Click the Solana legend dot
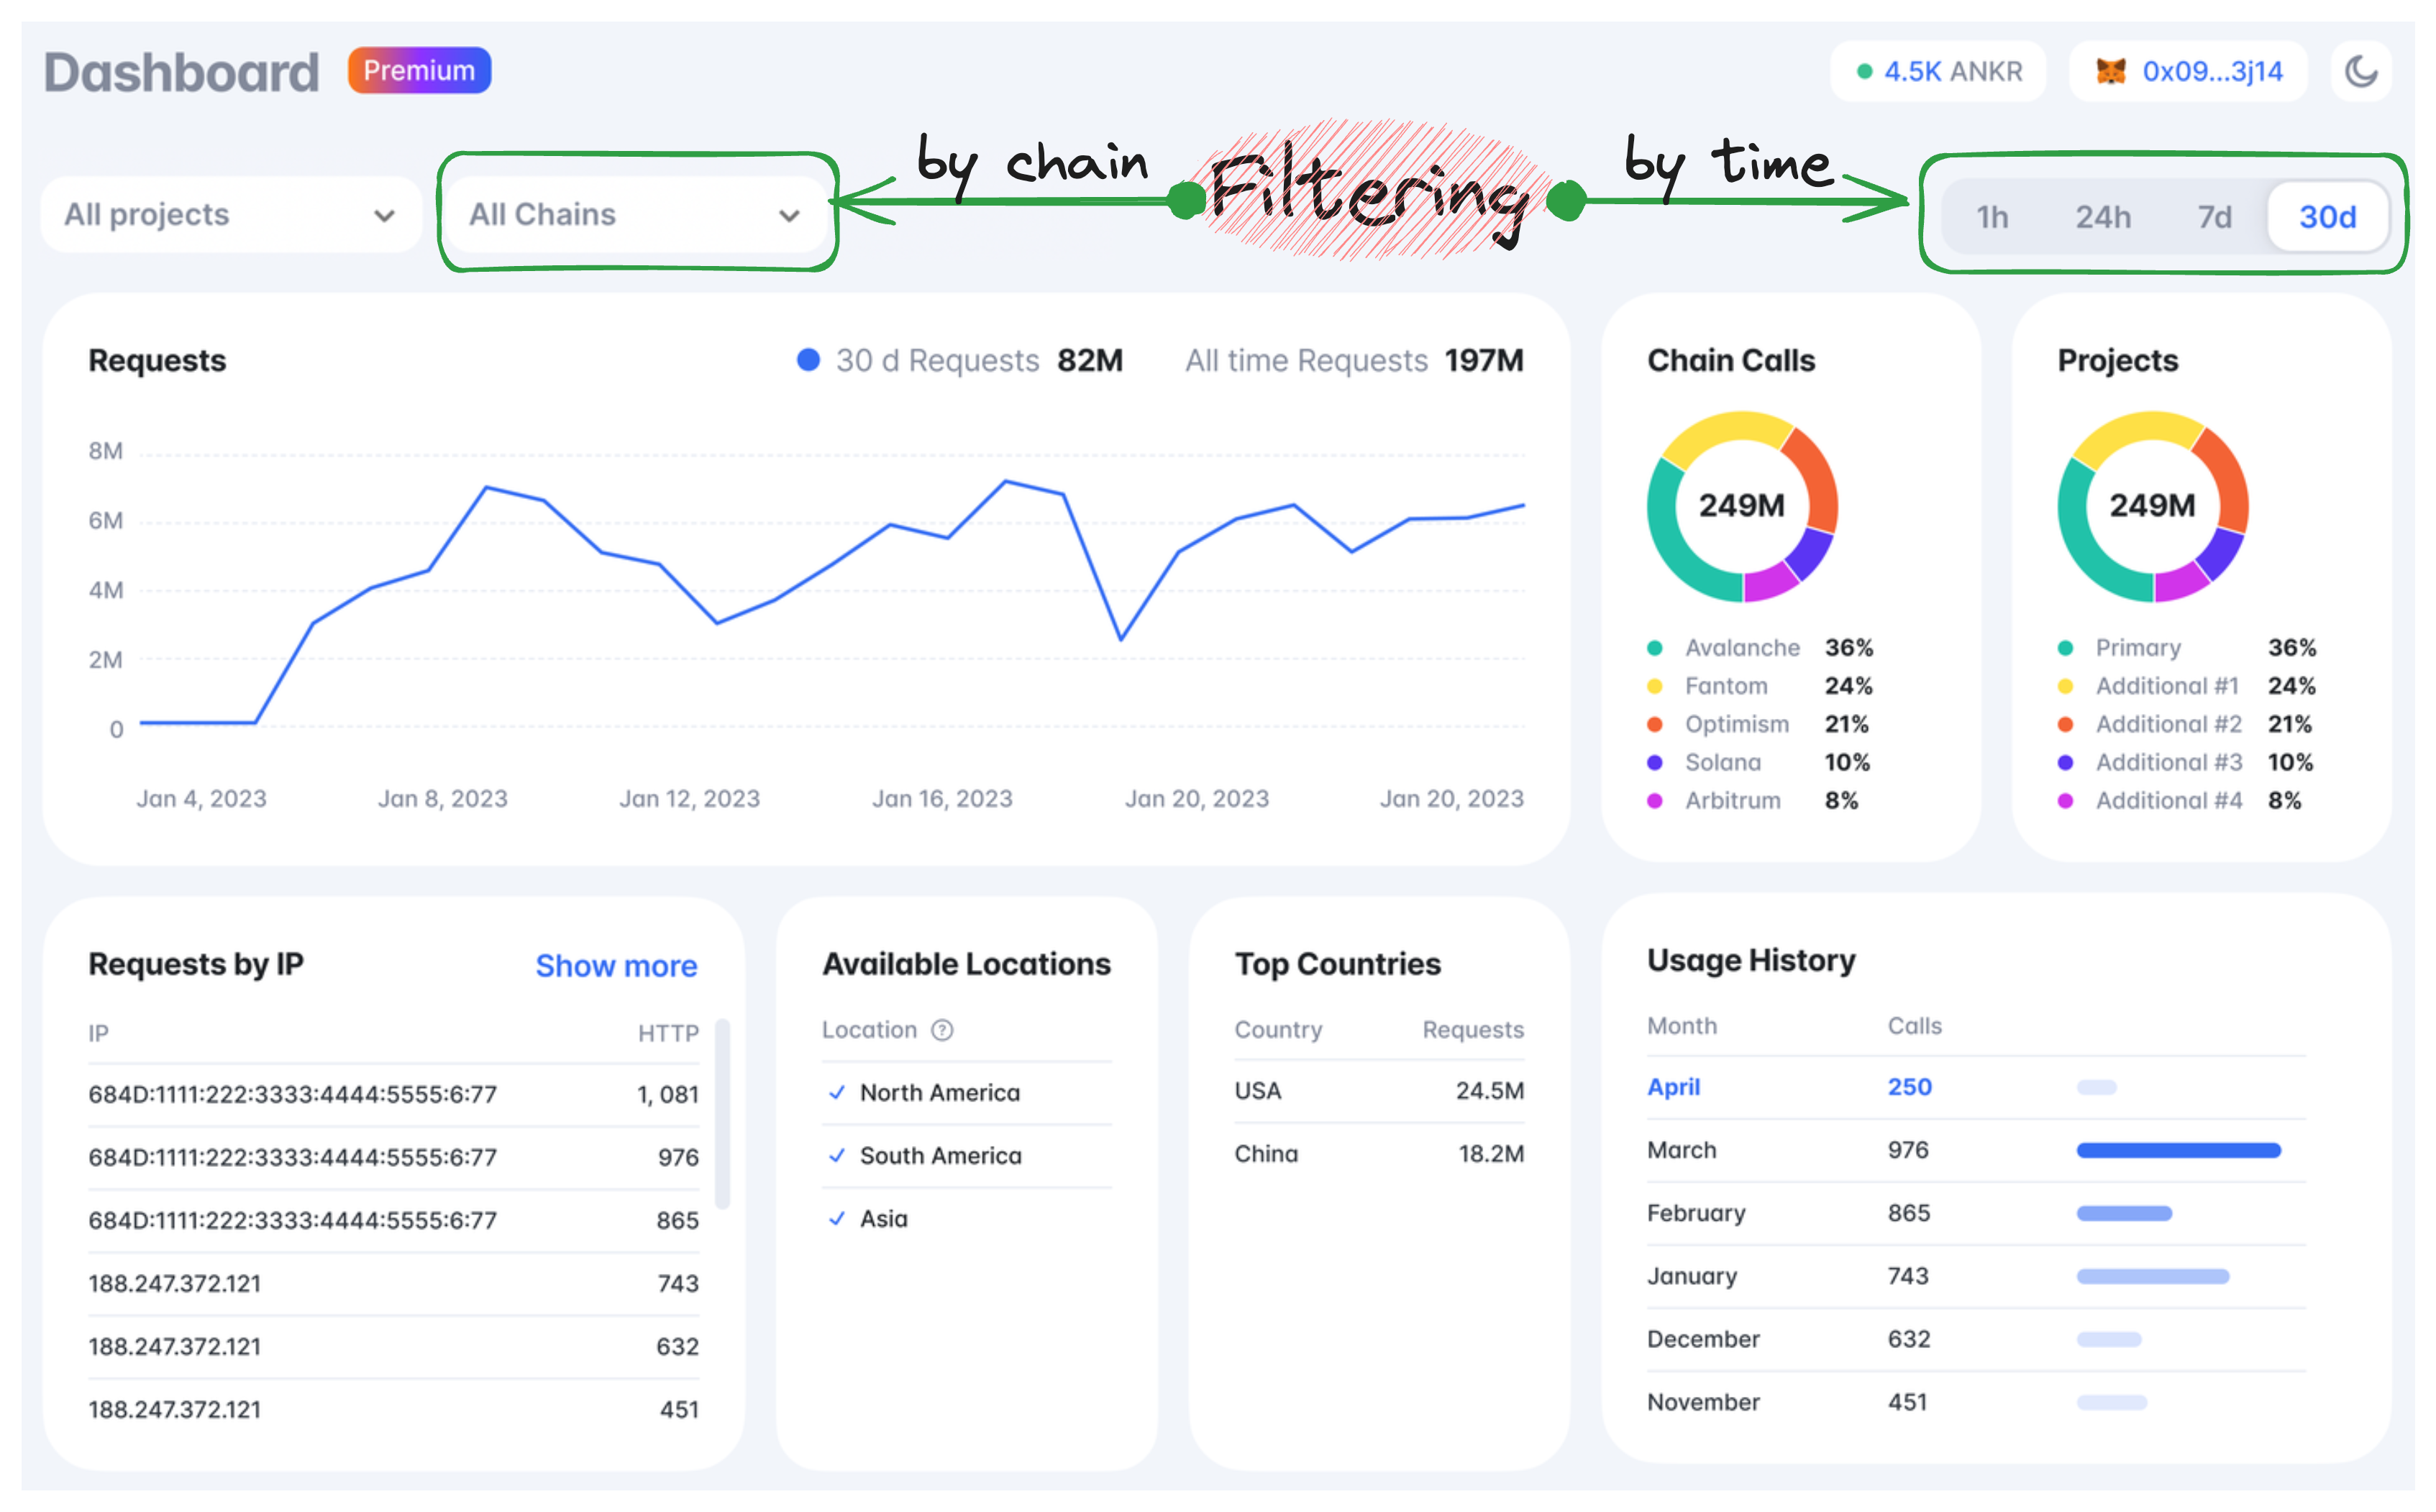The image size is (2436, 1512). (1655, 762)
